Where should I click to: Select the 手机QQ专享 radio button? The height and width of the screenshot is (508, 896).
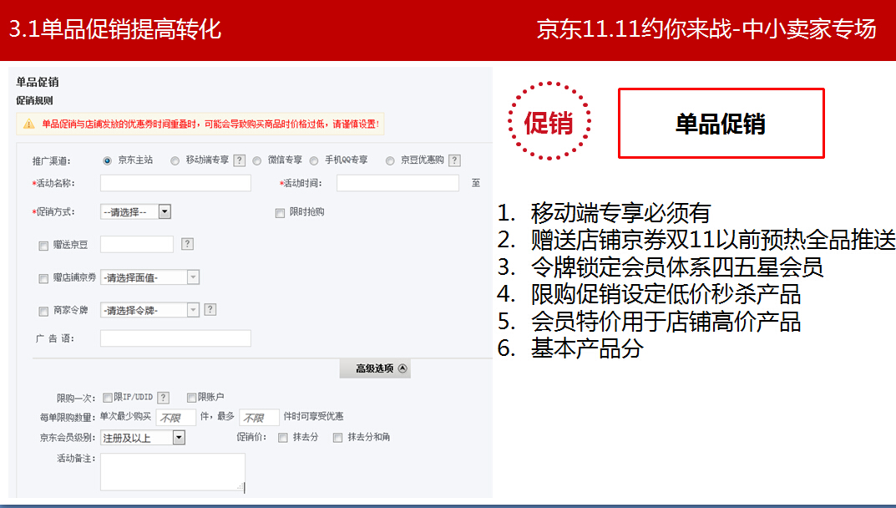(314, 160)
